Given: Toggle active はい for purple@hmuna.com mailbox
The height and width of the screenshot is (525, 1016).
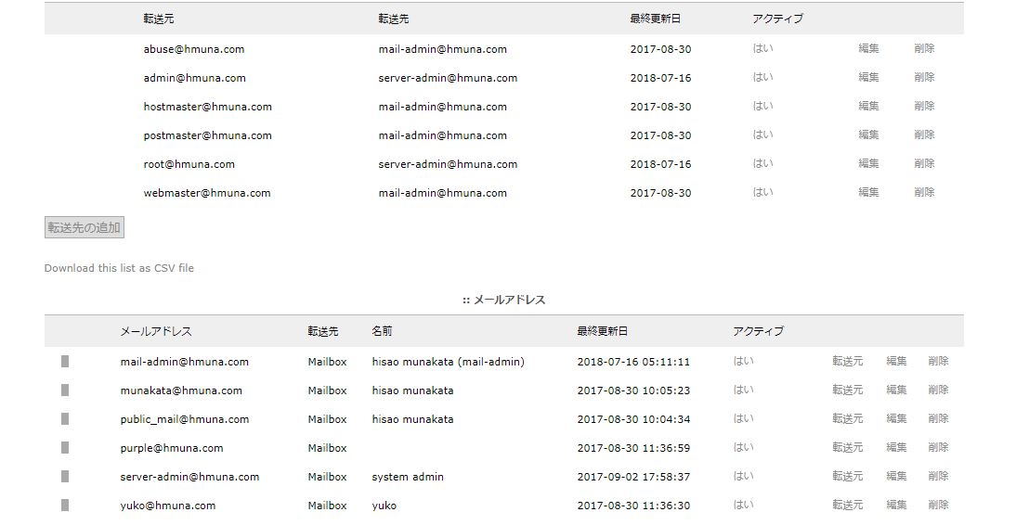Looking at the screenshot, I should [x=743, y=448].
